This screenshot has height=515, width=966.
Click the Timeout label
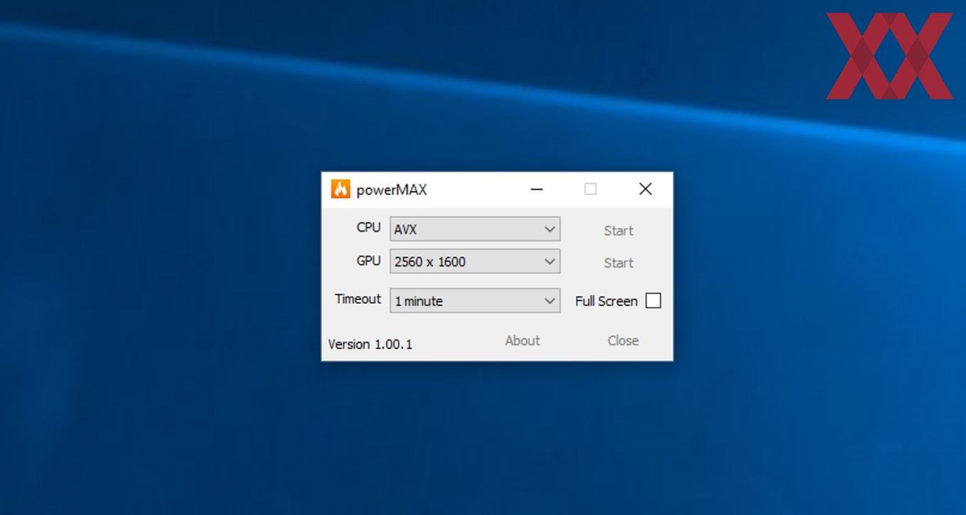coord(358,299)
